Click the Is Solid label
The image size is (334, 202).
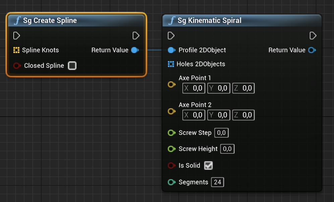189,165
